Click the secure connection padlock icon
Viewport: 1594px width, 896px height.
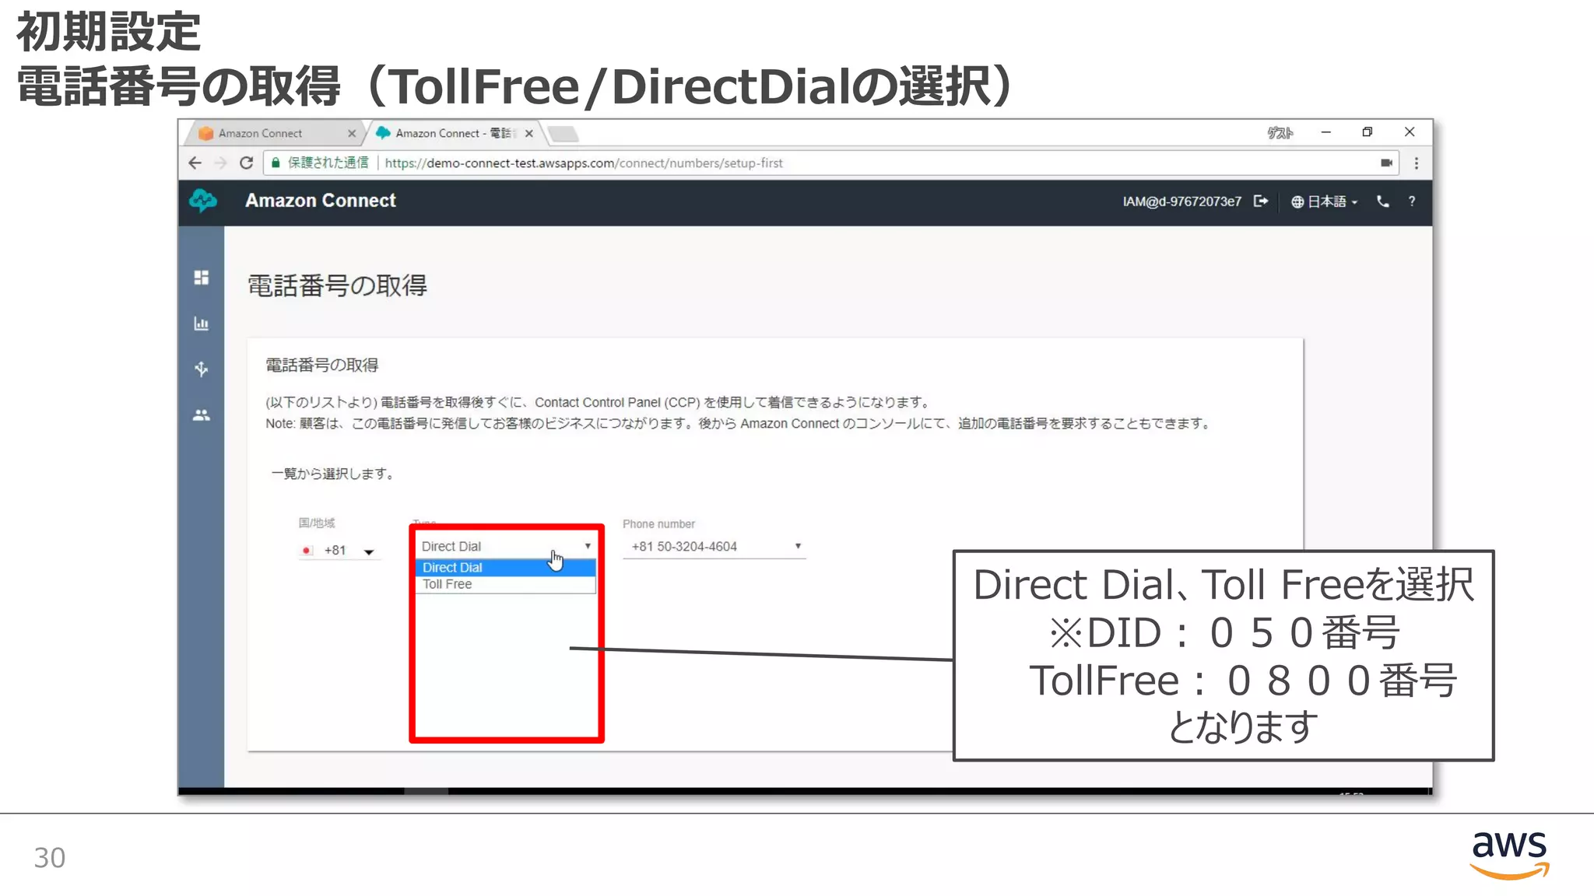[x=276, y=163]
